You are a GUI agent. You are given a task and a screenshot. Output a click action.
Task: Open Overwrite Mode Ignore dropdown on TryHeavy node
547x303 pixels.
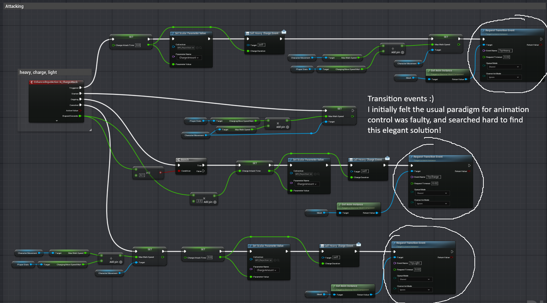[x=504, y=77]
